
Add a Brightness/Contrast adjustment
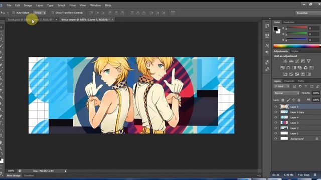[x=285, y=61]
